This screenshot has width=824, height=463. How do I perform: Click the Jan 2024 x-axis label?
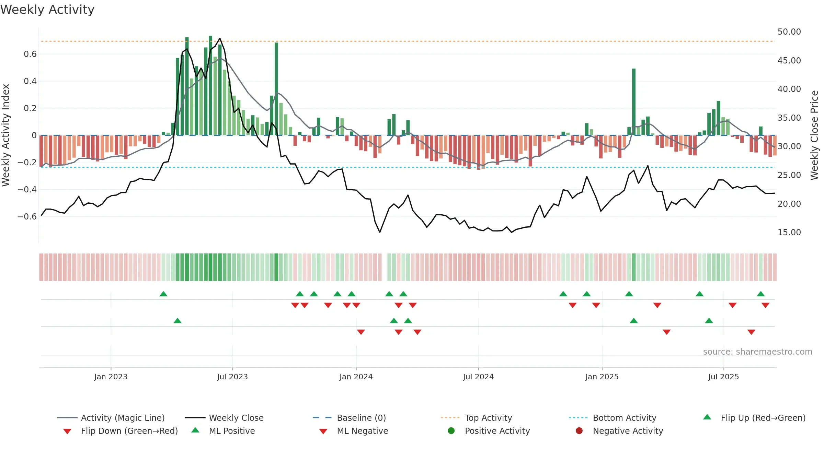pos(356,377)
